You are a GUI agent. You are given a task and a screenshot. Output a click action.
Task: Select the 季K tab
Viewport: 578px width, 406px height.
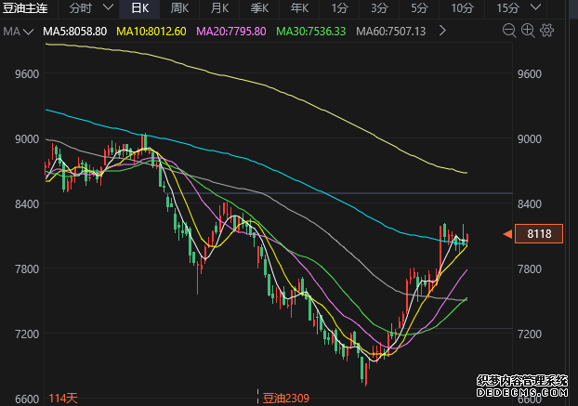[x=259, y=7]
